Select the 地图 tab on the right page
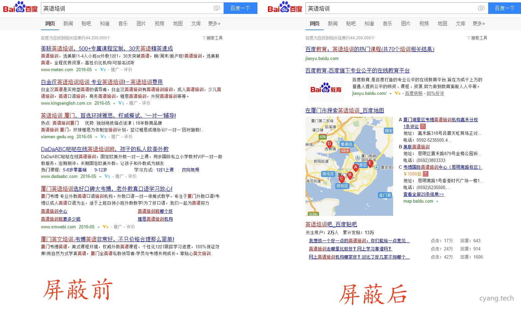 (442, 23)
